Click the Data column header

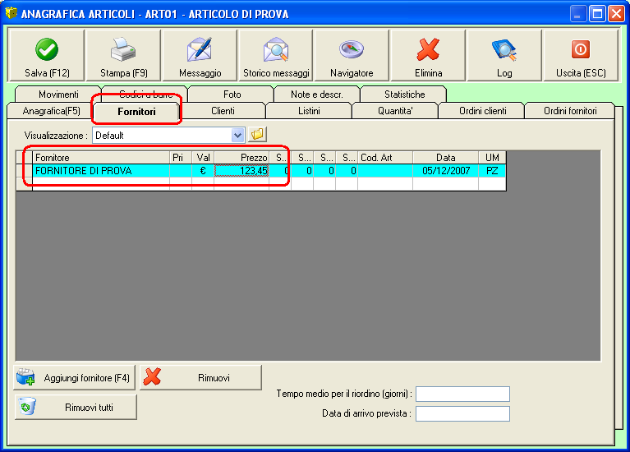445,157
